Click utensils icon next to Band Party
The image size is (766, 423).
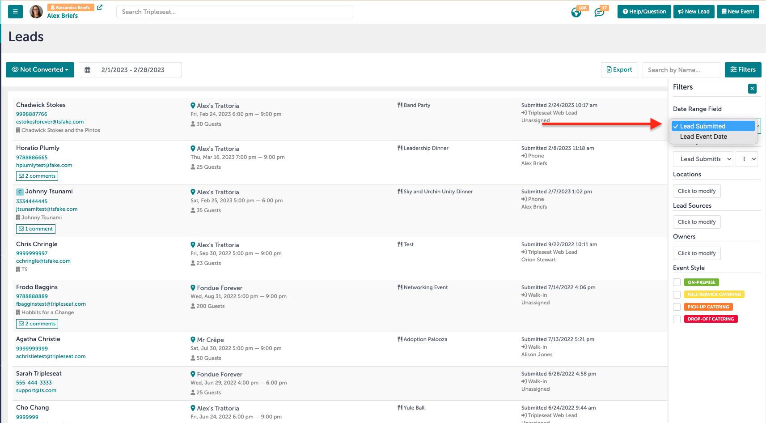point(400,105)
